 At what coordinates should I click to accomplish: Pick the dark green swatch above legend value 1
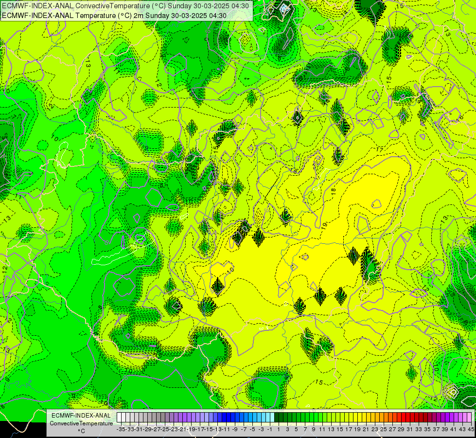coord(277,417)
